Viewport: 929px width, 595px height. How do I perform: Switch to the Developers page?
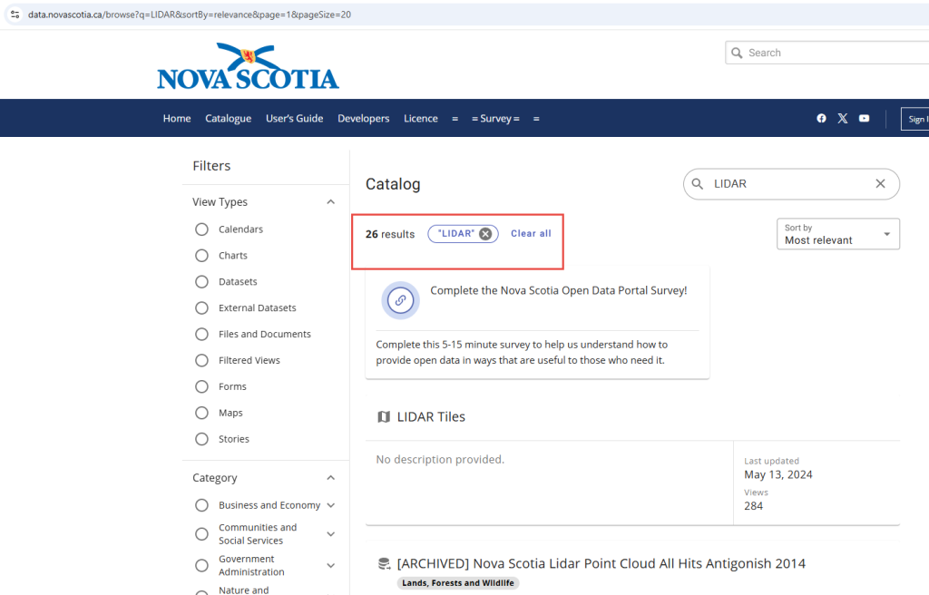click(x=363, y=118)
